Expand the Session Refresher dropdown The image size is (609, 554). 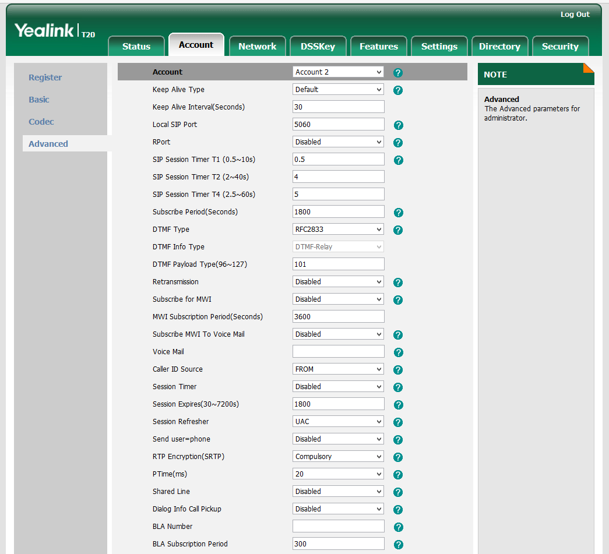click(338, 422)
